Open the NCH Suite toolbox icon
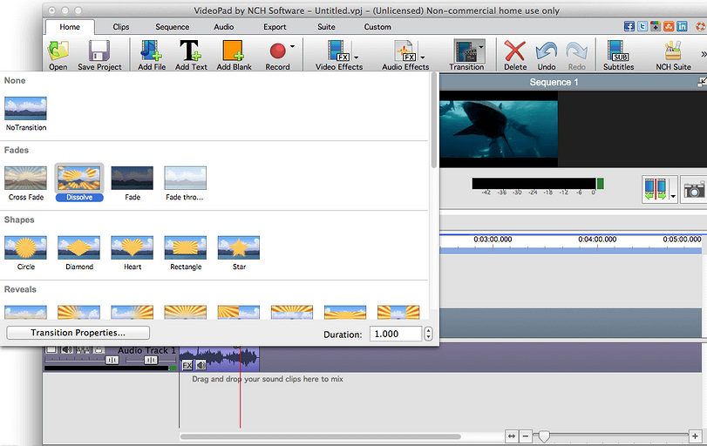Viewport: 707px width, 446px height. click(673, 51)
